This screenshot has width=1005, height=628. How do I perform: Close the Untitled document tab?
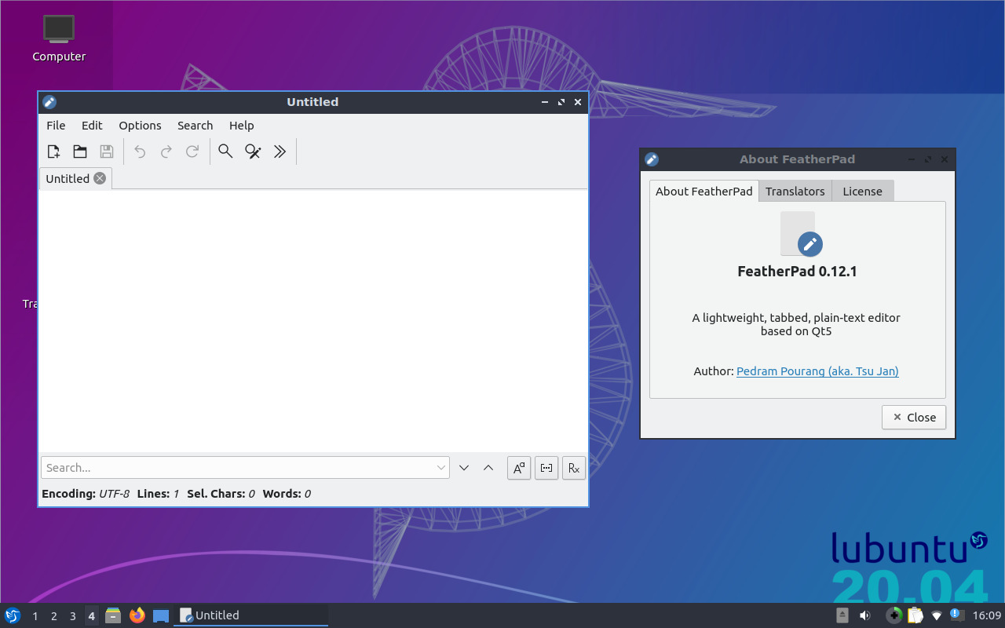[100, 178]
